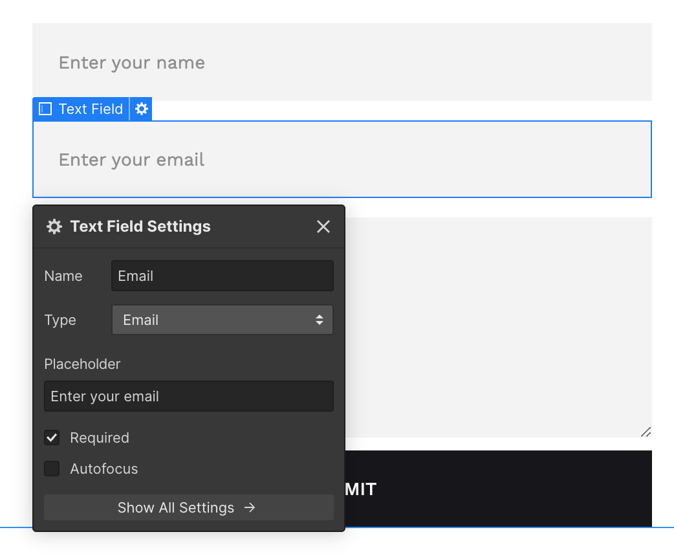Uncheck the Required checkbox
The width and height of the screenshot is (674, 554).
click(x=52, y=438)
